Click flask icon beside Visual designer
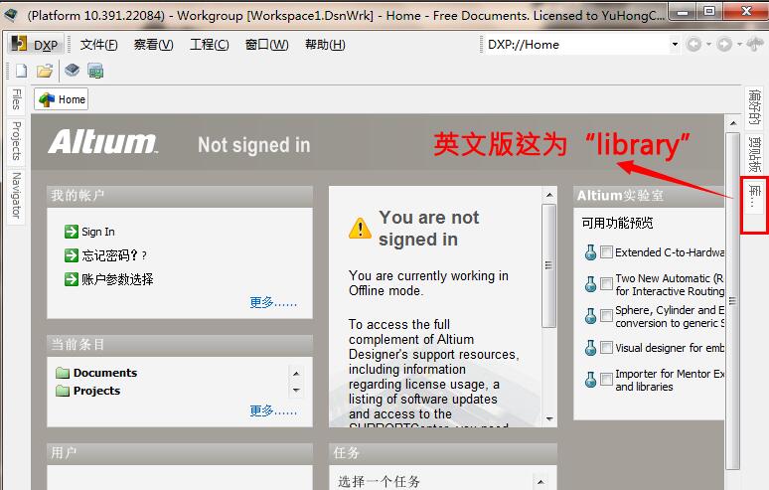Image resolution: width=769 pixels, height=490 pixels. 590,347
